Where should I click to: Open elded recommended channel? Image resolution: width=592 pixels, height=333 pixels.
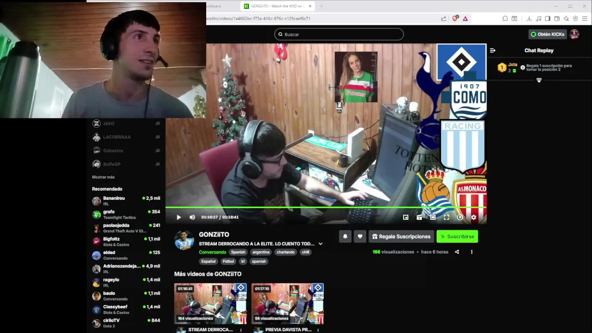click(126, 255)
